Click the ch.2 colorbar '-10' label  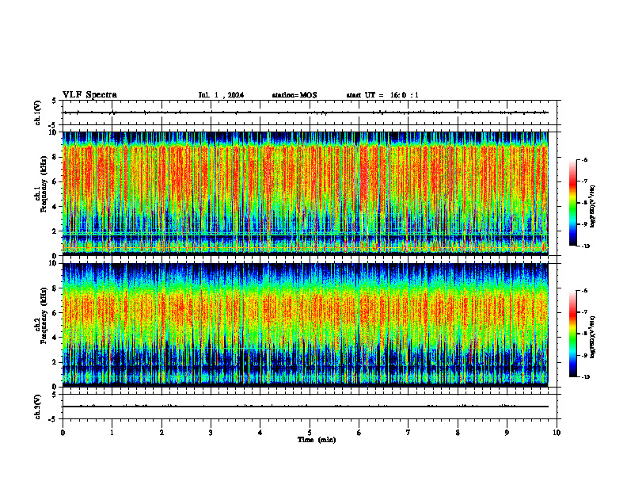(x=586, y=377)
